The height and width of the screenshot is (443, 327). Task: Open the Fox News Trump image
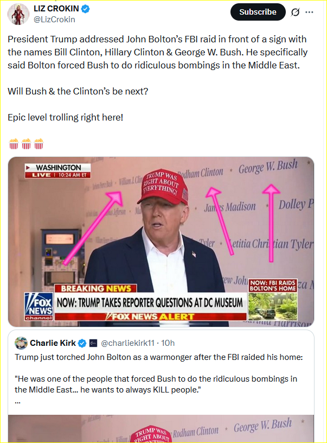click(x=161, y=242)
